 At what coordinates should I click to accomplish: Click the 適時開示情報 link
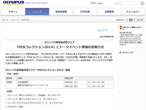click(x=128, y=53)
